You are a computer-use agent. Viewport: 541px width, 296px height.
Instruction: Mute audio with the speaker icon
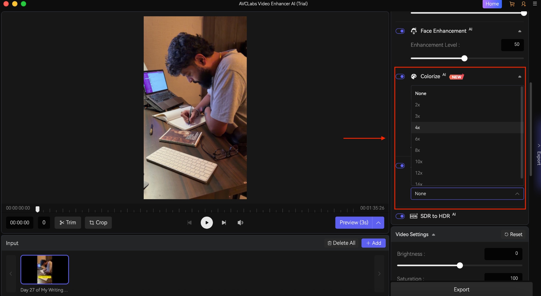tap(240, 222)
